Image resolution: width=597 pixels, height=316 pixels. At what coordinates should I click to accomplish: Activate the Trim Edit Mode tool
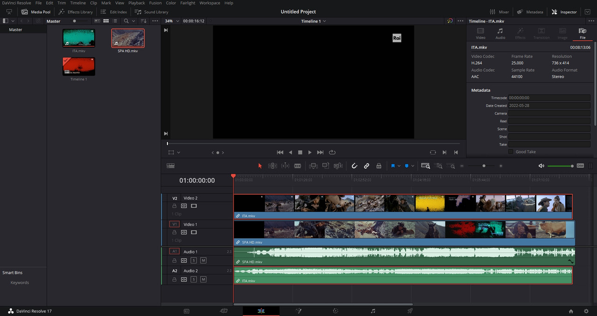pos(272,165)
